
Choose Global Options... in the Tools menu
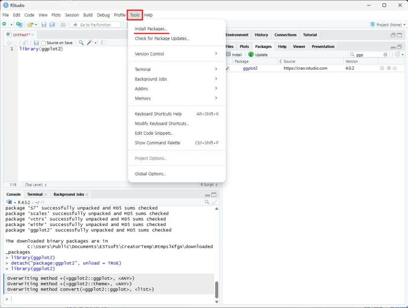(150, 174)
